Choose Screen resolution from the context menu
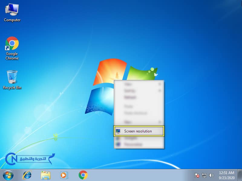The image size is (242, 181). point(139,131)
